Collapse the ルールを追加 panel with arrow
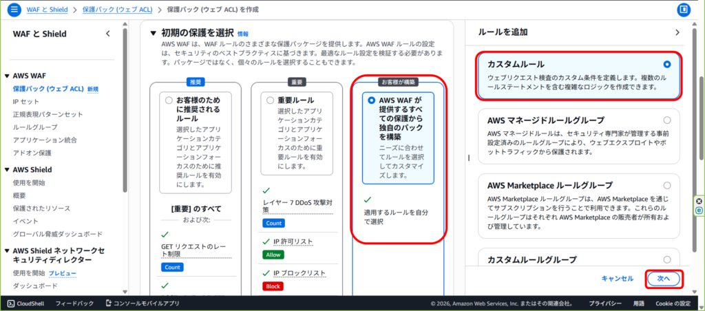The width and height of the screenshot is (705, 311). click(677, 32)
